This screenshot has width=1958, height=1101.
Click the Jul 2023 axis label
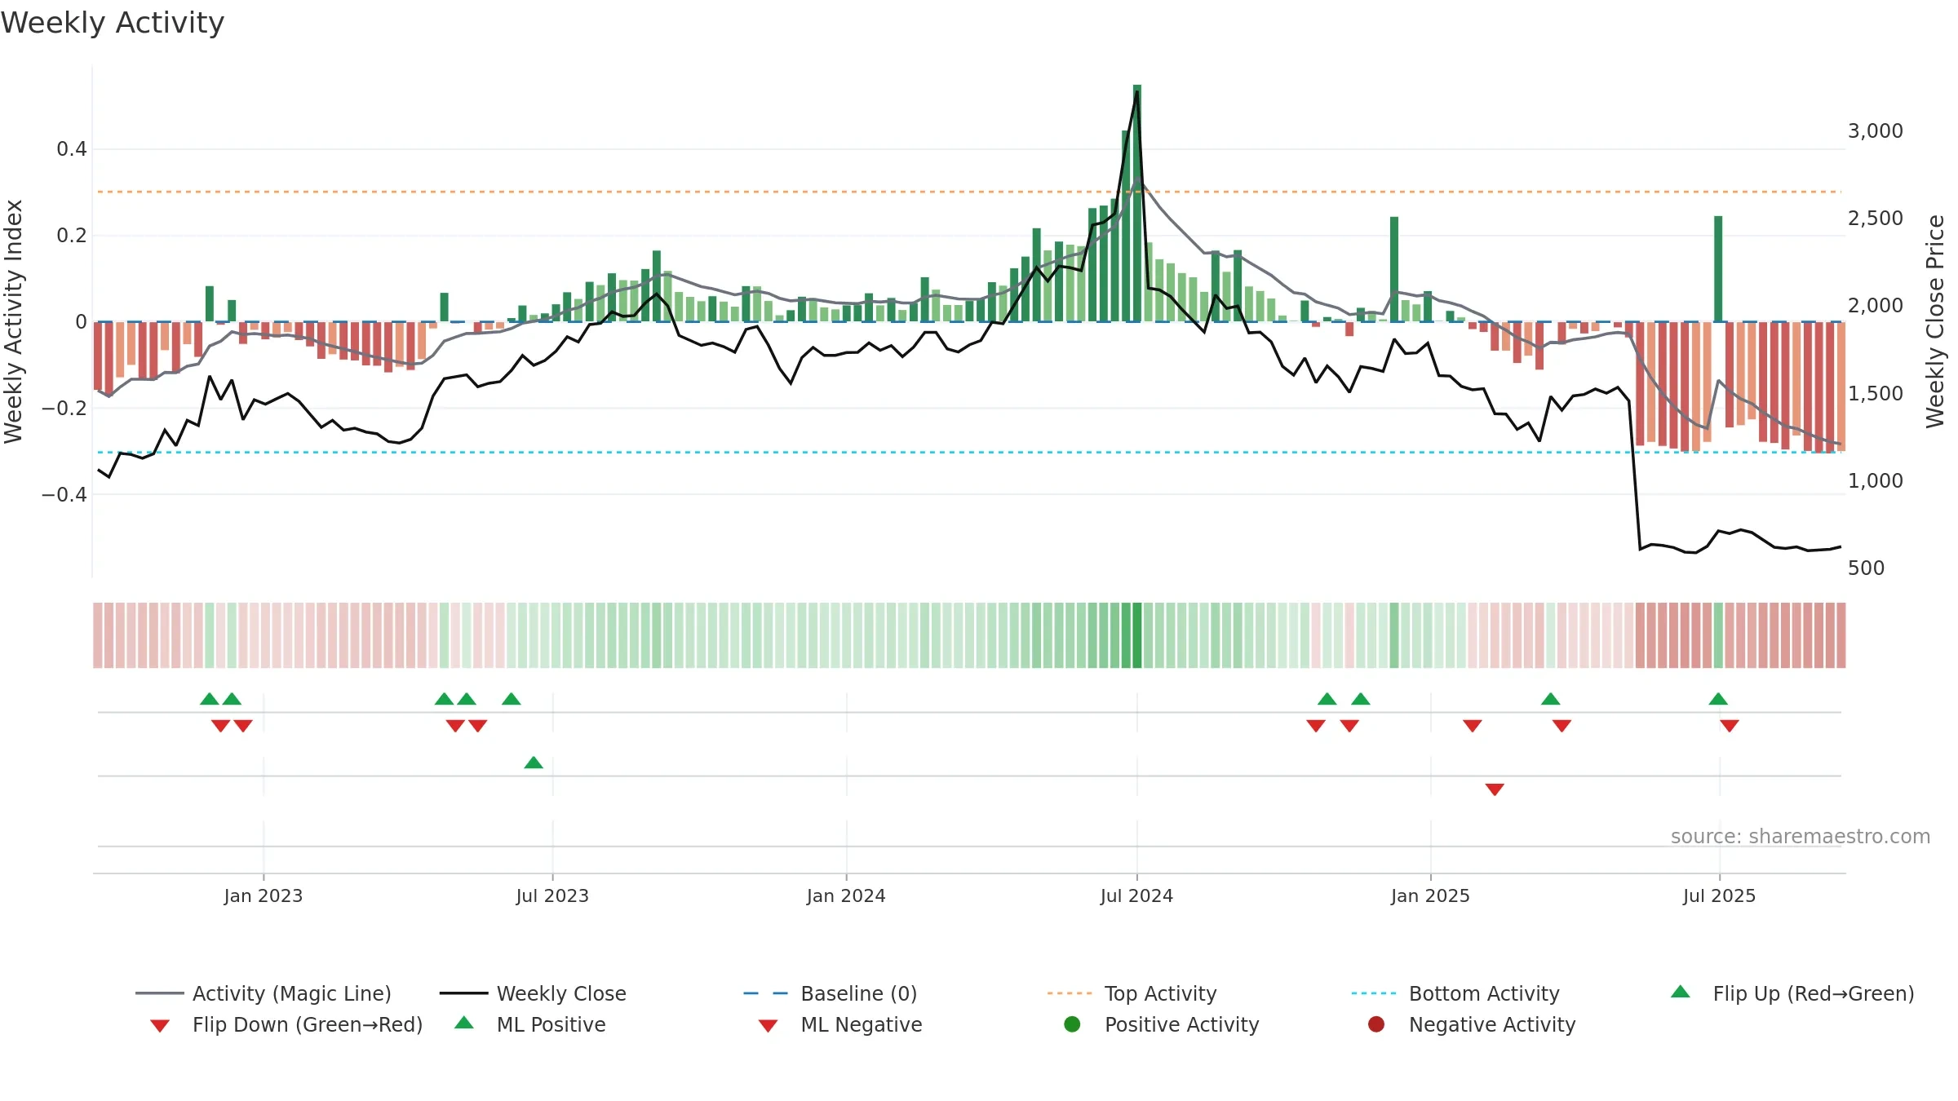click(552, 895)
